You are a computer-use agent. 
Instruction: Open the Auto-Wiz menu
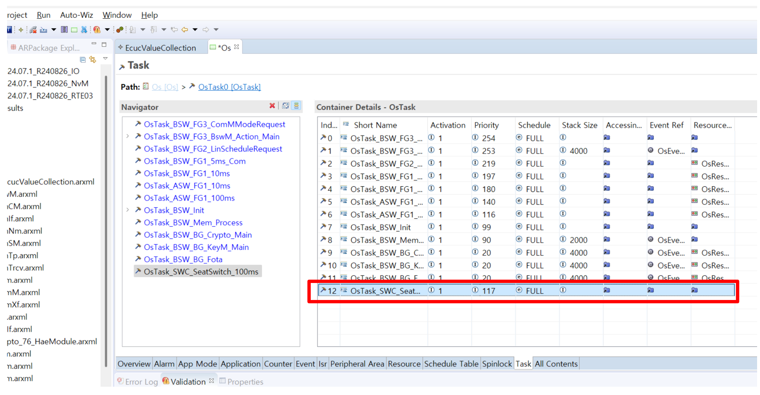coord(76,15)
